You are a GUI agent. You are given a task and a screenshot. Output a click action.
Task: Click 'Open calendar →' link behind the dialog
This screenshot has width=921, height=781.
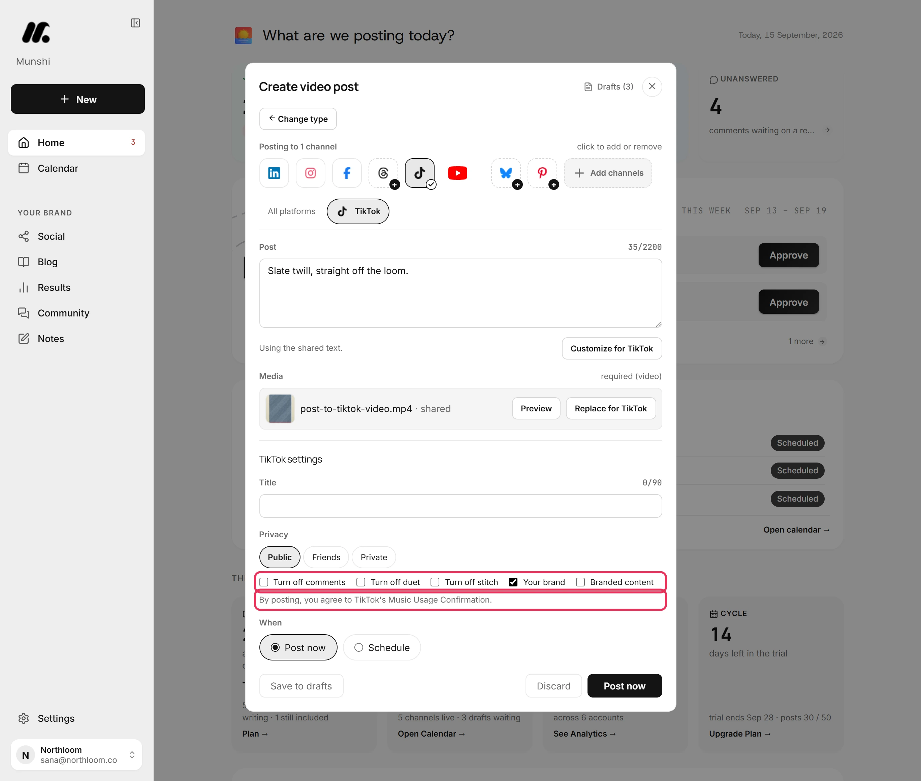pos(796,530)
